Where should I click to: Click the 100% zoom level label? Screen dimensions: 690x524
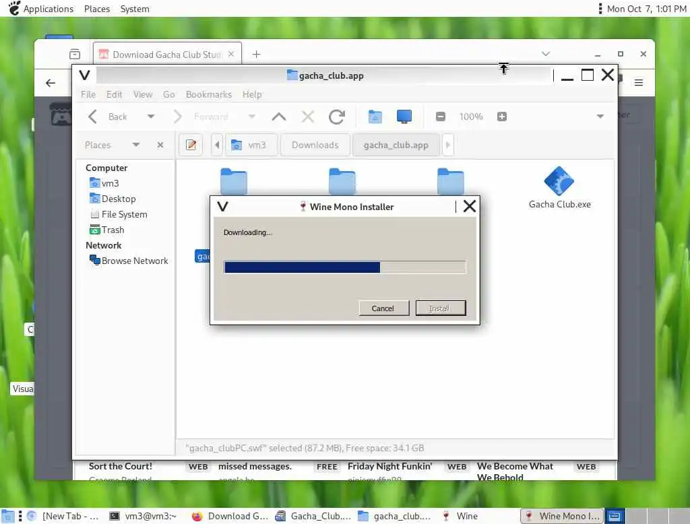tap(471, 117)
